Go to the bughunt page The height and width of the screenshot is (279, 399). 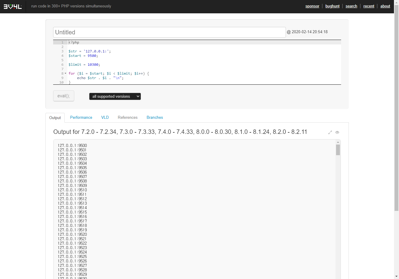(332, 6)
